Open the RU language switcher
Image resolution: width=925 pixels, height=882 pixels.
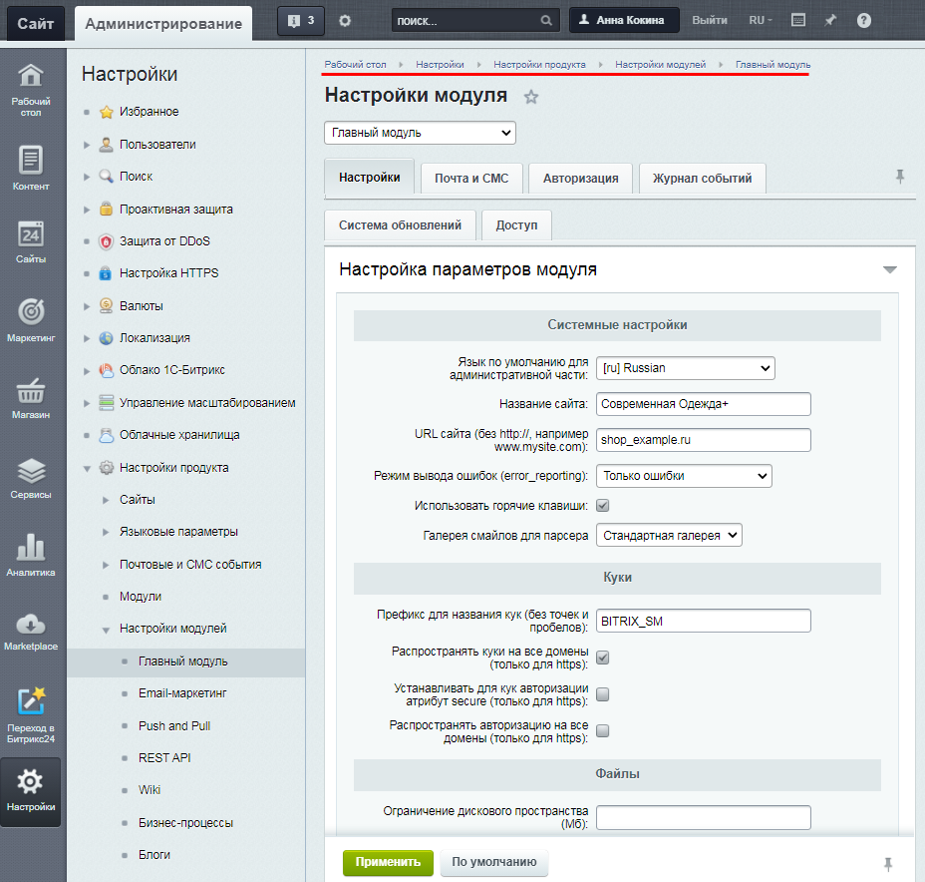(761, 21)
